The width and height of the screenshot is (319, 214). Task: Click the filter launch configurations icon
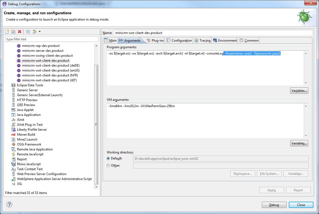34,32
